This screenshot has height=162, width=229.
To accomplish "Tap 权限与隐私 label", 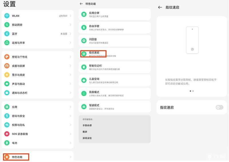I will (18, 125).
